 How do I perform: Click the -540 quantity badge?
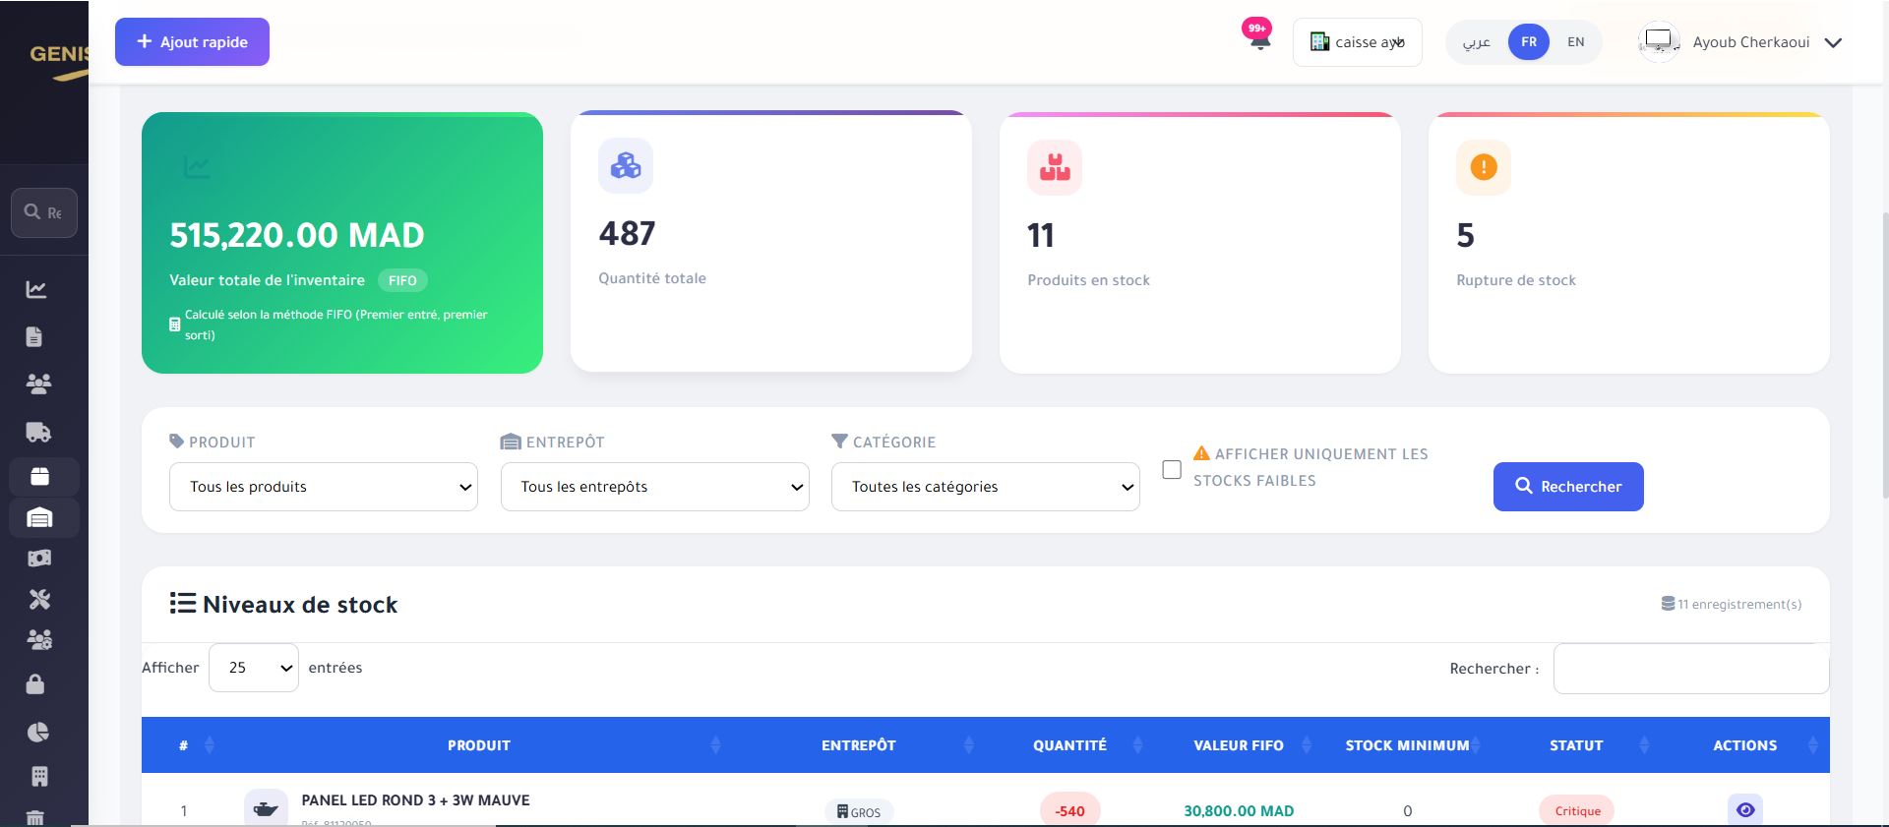pyautogui.click(x=1069, y=811)
